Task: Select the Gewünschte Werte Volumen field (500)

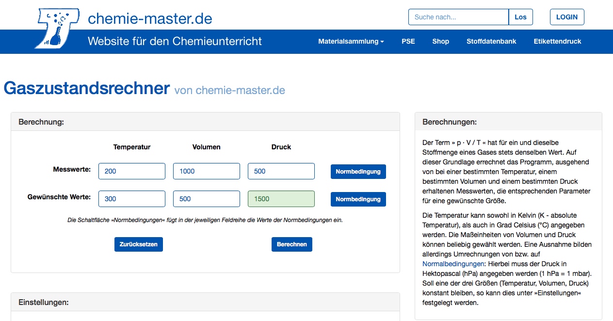Action: [207, 199]
